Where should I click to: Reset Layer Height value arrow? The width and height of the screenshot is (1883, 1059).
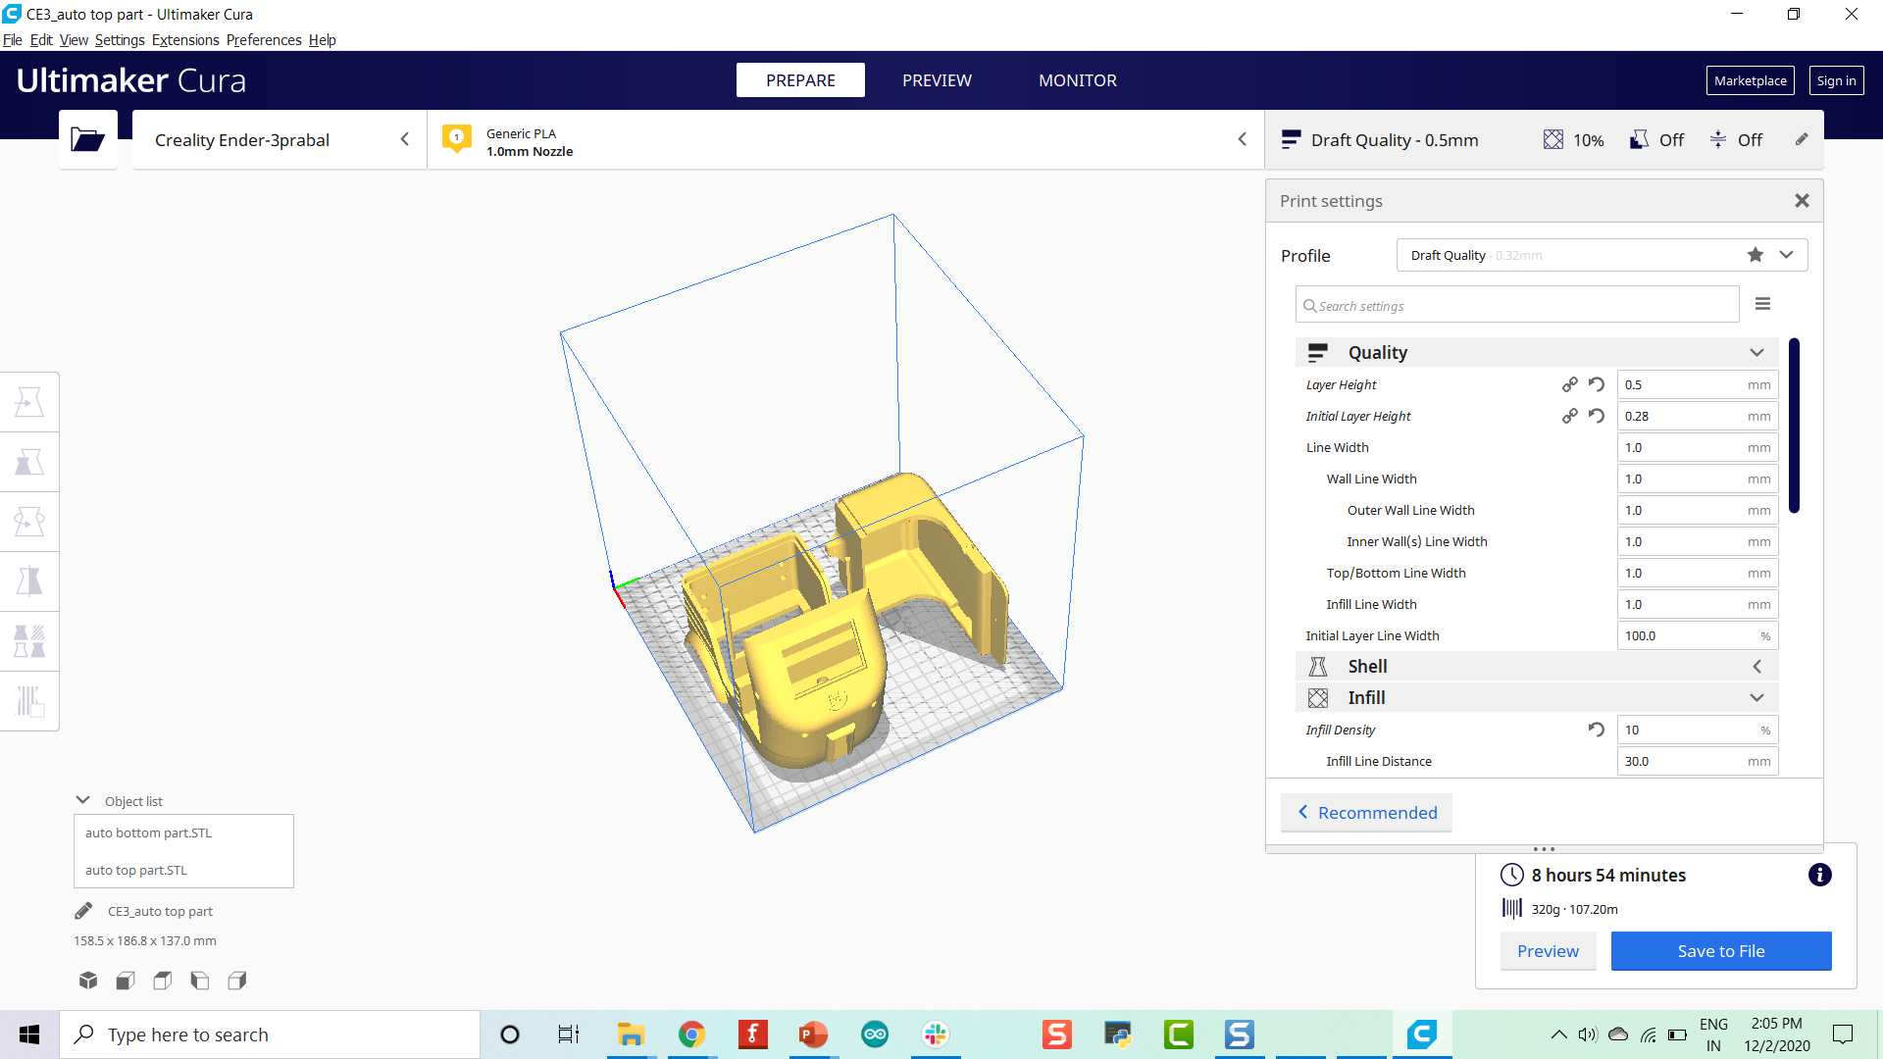tap(1597, 384)
